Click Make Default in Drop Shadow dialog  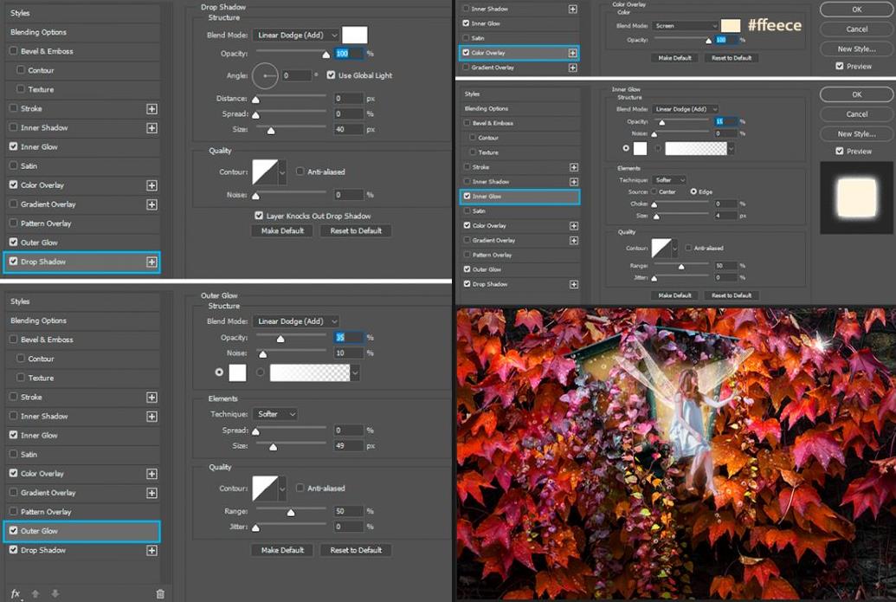pyautogui.click(x=282, y=231)
